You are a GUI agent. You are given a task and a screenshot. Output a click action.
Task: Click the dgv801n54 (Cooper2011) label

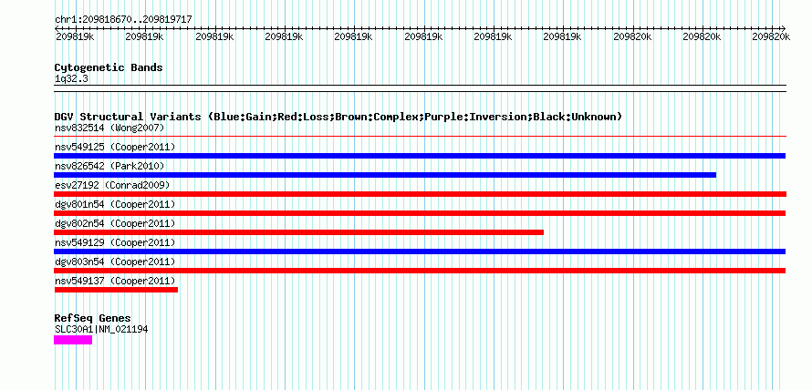[x=115, y=204]
